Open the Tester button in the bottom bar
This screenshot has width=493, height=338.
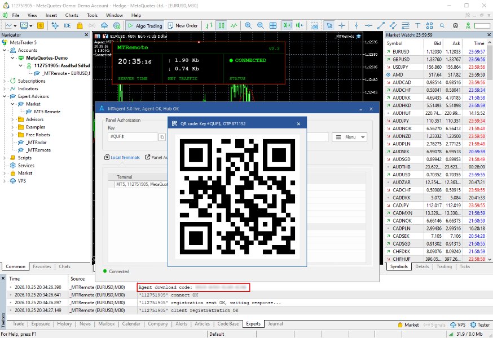tap(480, 325)
